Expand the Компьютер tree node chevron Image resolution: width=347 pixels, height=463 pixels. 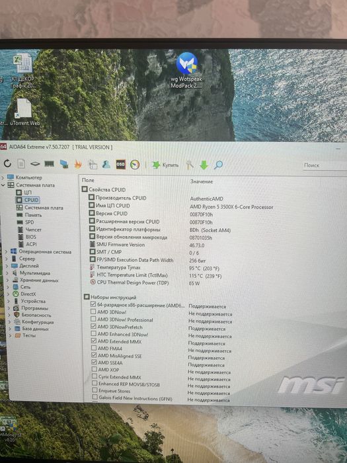3,177
